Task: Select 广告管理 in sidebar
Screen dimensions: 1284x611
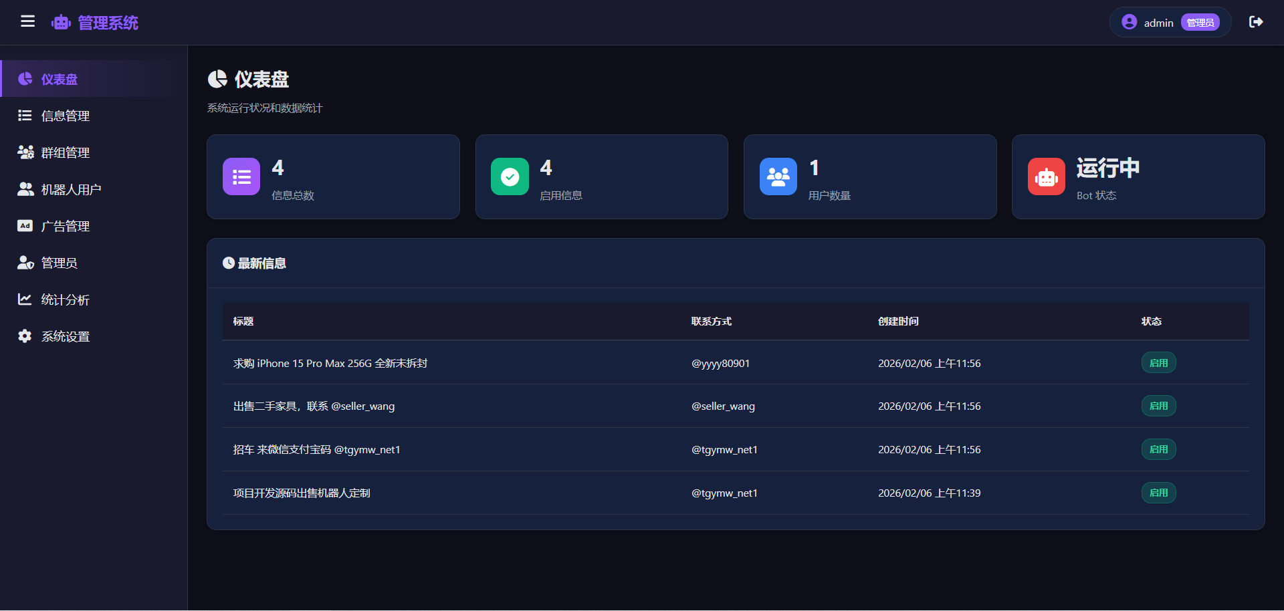Action: pyautogui.click(x=65, y=226)
